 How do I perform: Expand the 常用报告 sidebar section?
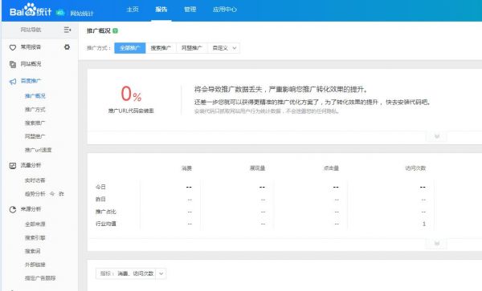31,47
